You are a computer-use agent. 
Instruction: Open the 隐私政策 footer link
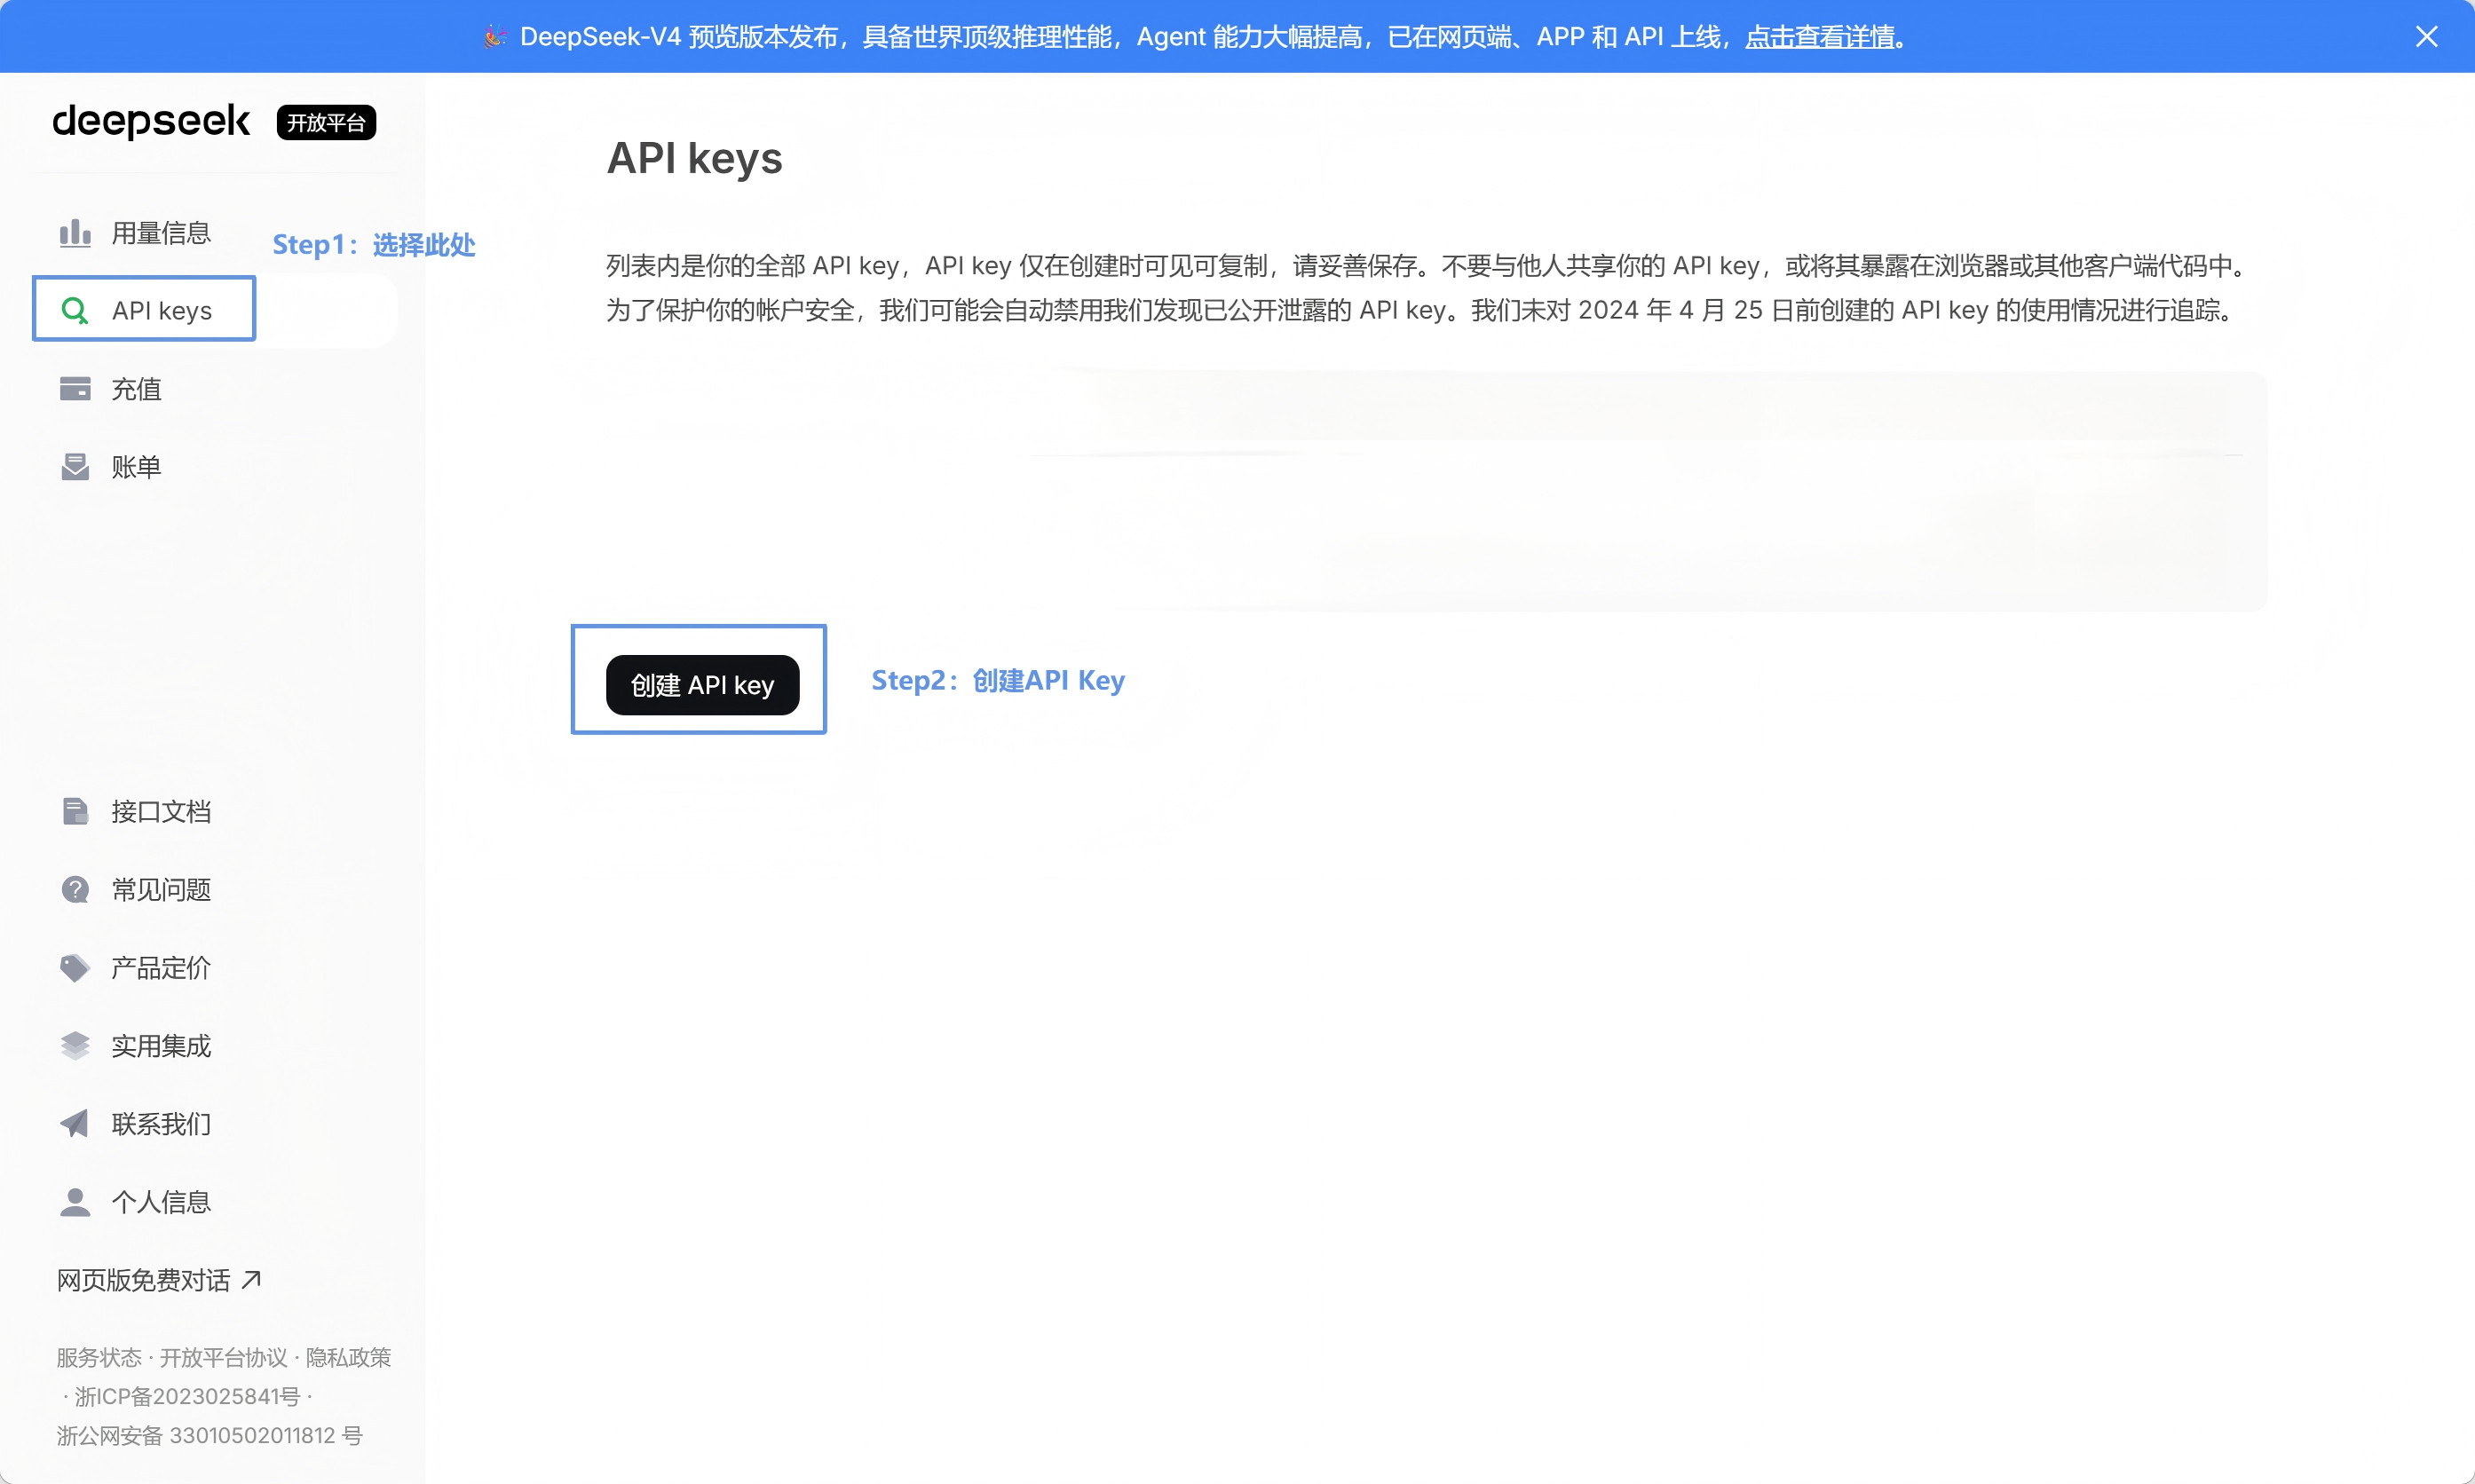348,1357
